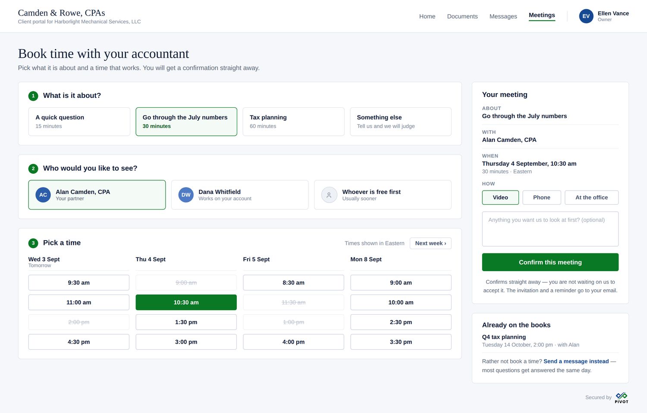The height and width of the screenshot is (413, 647).
Task: Click the generic person icon for Whoever is free first
Action: (x=329, y=195)
